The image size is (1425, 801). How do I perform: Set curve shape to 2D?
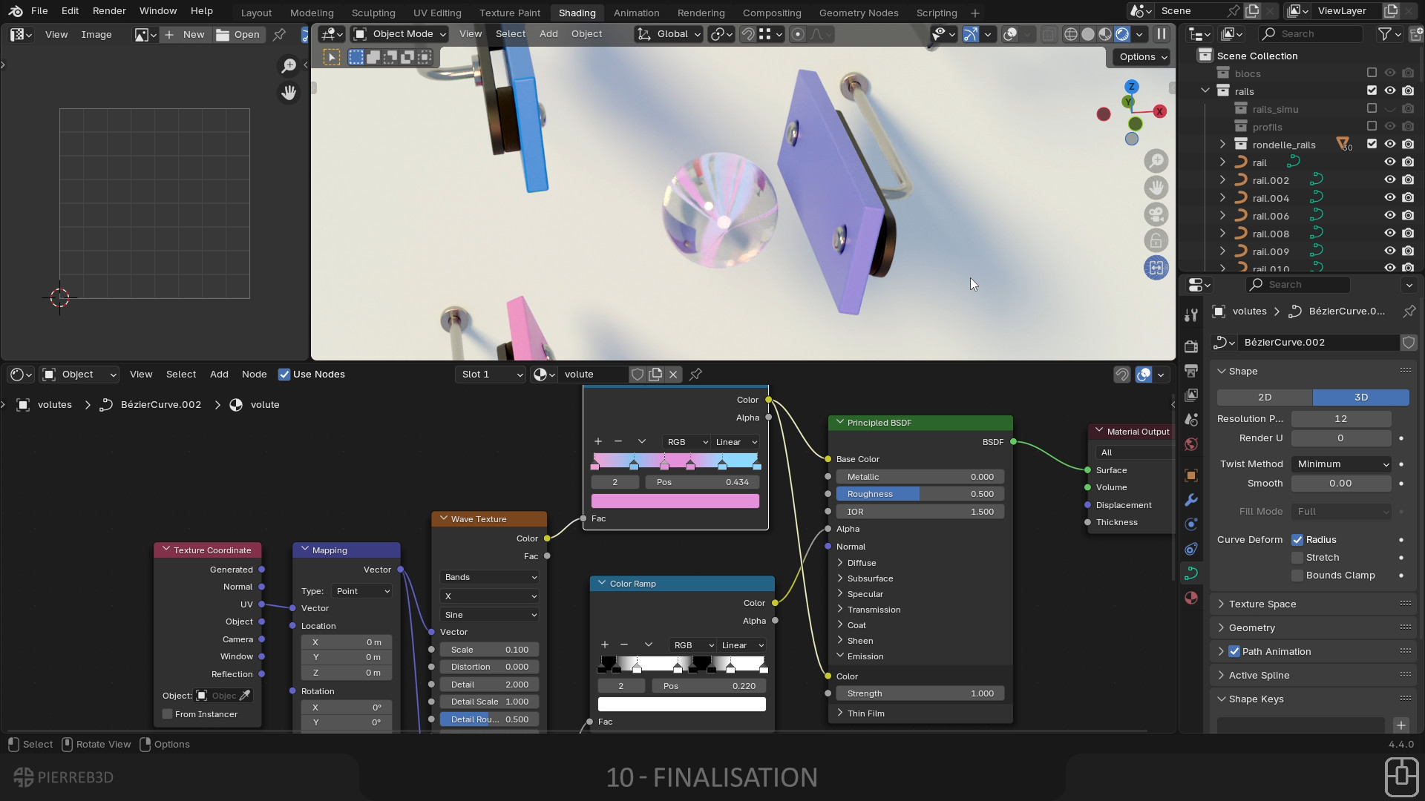pos(1265,398)
